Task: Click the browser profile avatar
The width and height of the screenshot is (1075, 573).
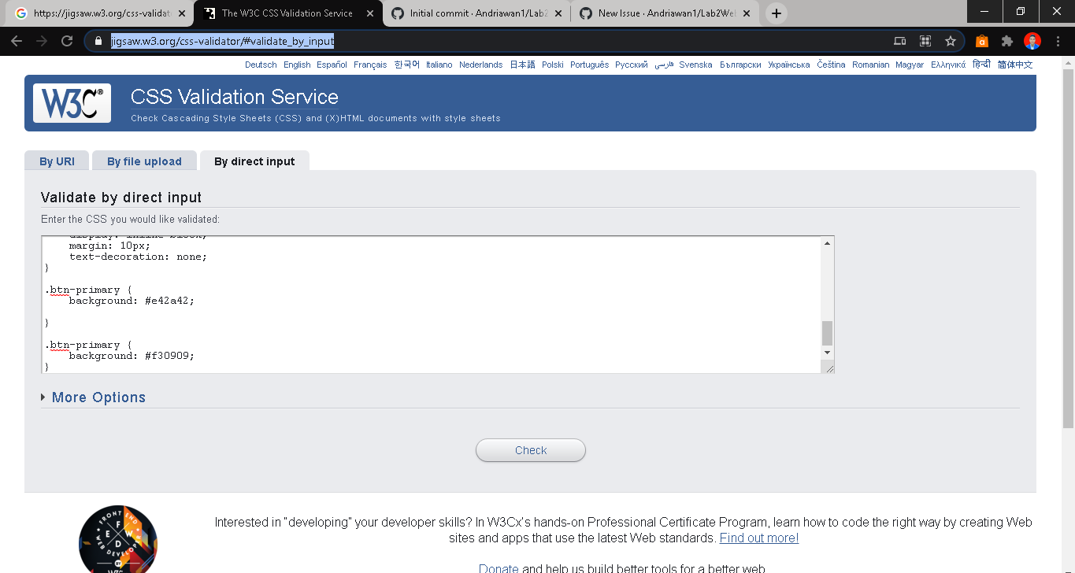Action: (1033, 41)
